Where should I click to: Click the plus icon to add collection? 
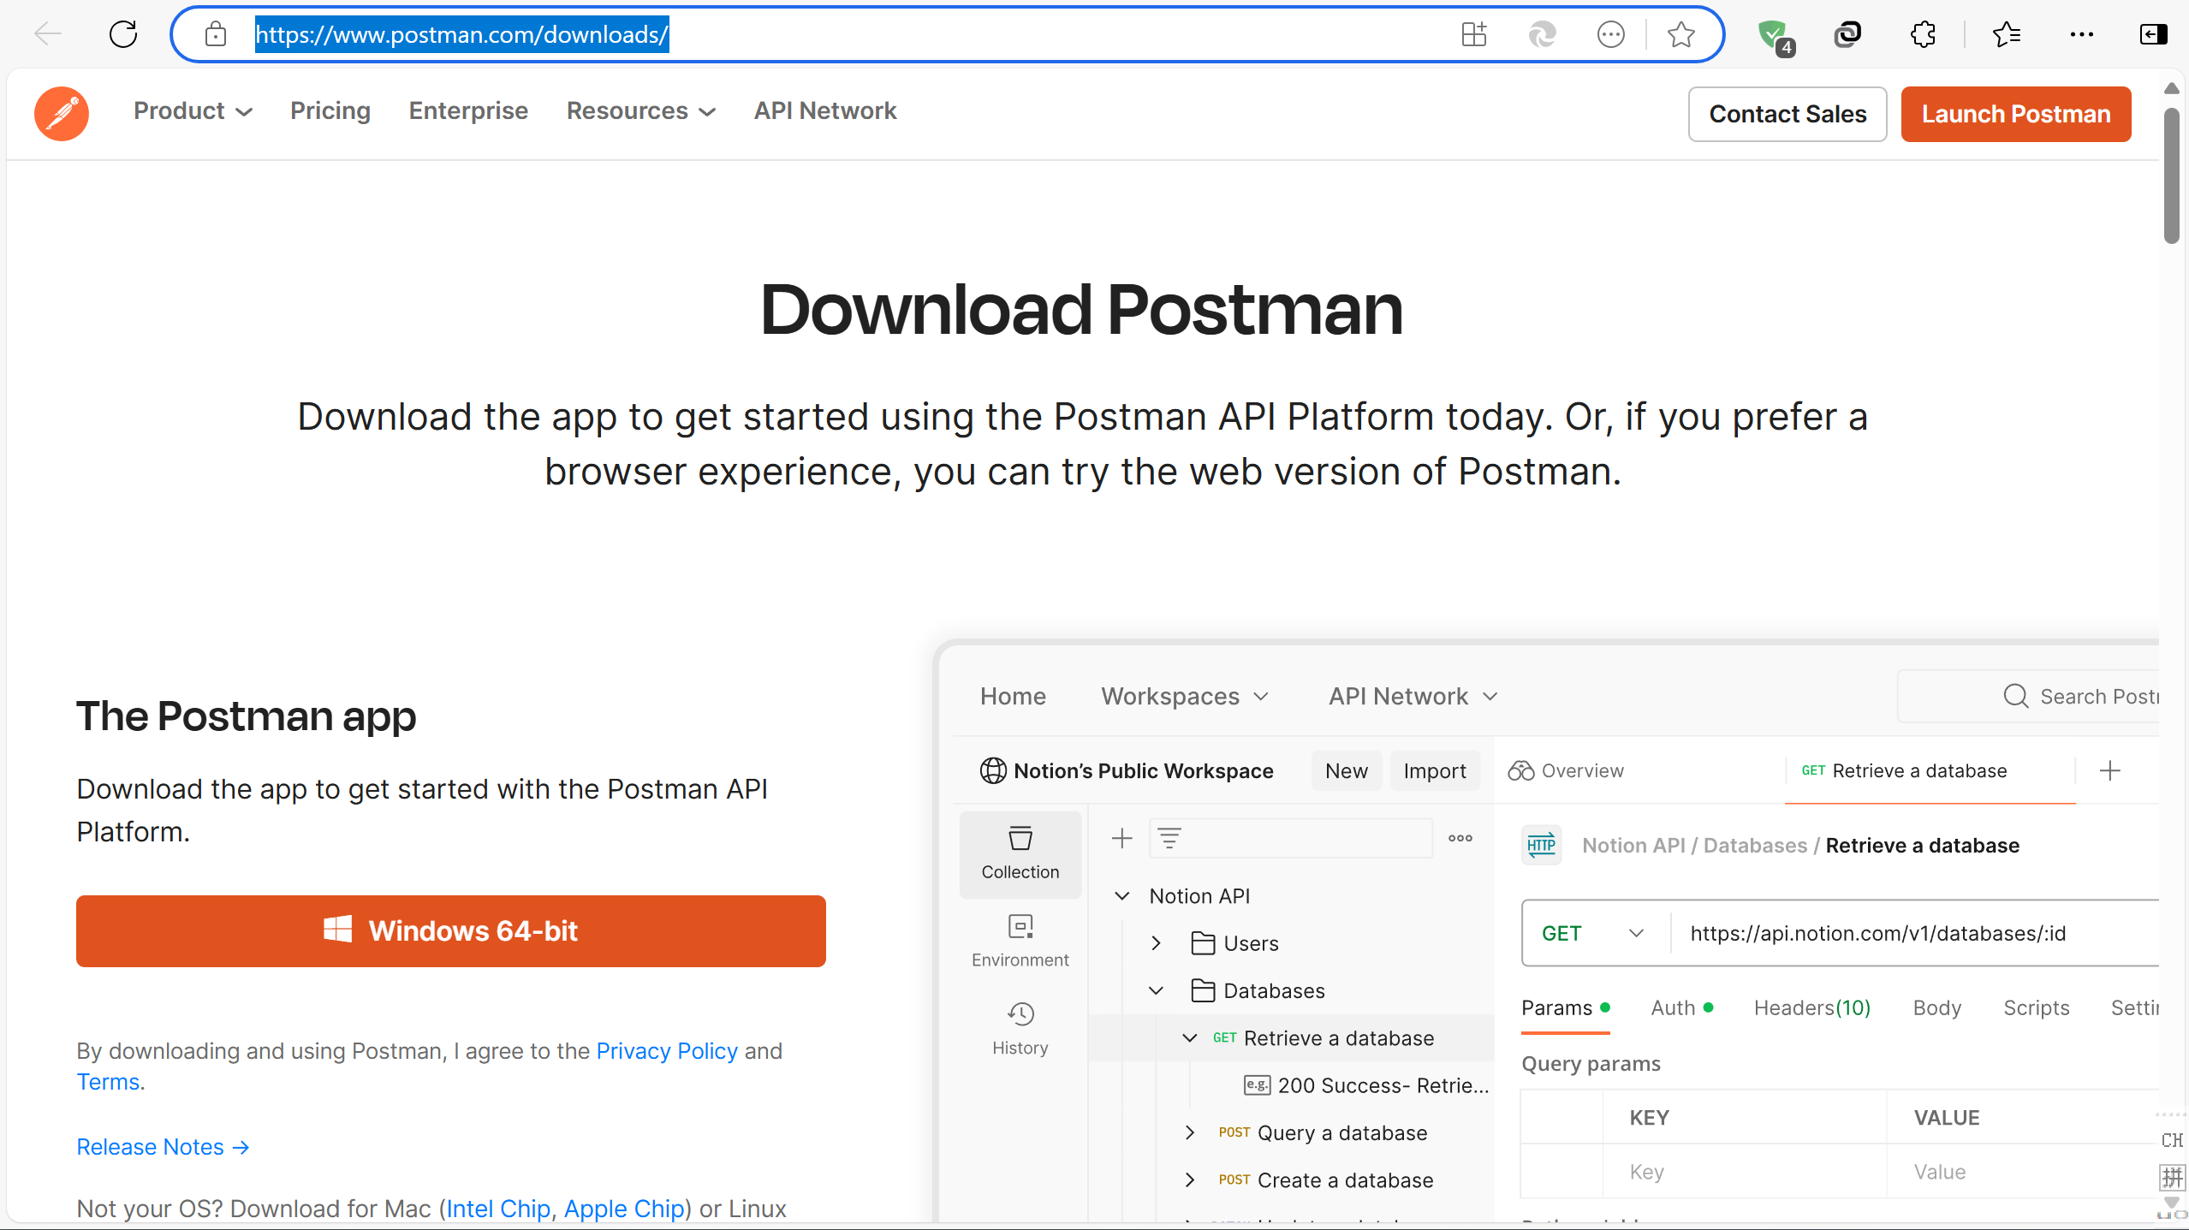click(x=1121, y=838)
